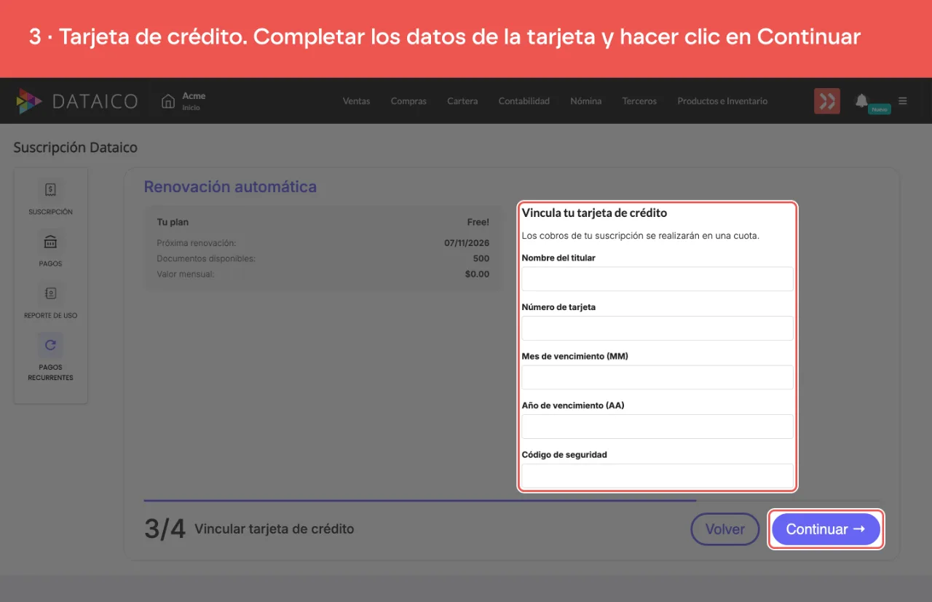Image resolution: width=932 pixels, height=602 pixels.
Task: Click the Documentos disponibles value 500
Action: pos(481,258)
